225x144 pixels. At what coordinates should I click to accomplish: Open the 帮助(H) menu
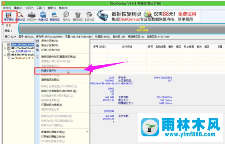click(63, 8)
